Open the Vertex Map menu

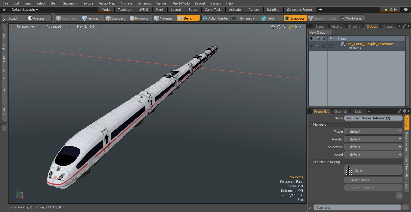[x=107, y=3]
